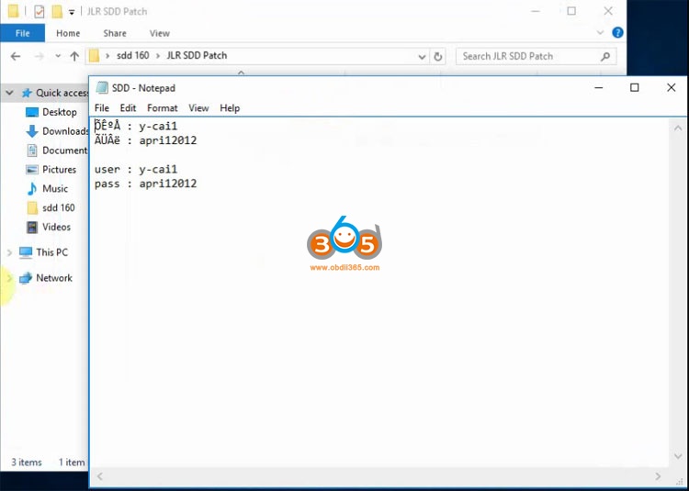
Task: Click the Downloads arrow icon
Action: [x=31, y=131]
